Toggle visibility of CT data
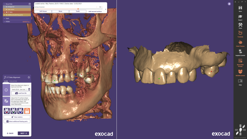Screen dimensions: 247x139 click(7, 12)
